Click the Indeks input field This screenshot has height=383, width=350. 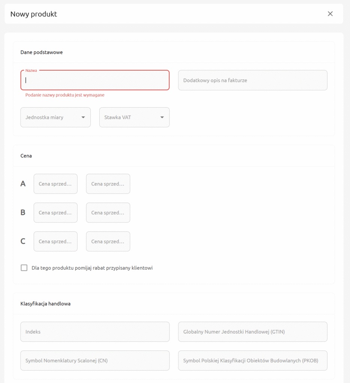click(95, 332)
